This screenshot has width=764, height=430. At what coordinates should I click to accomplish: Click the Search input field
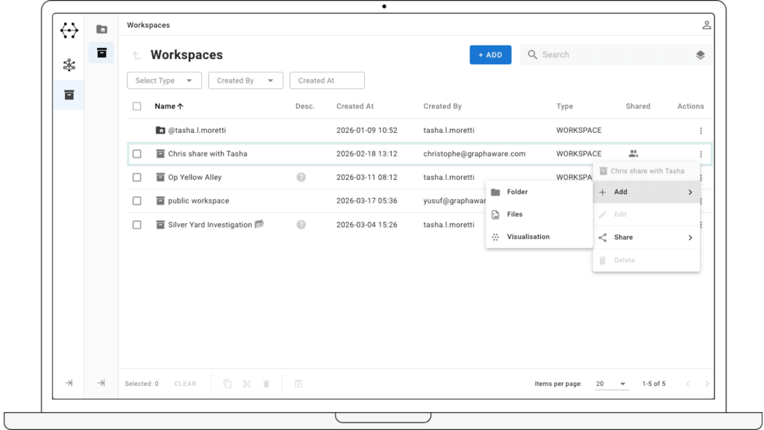point(616,54)
